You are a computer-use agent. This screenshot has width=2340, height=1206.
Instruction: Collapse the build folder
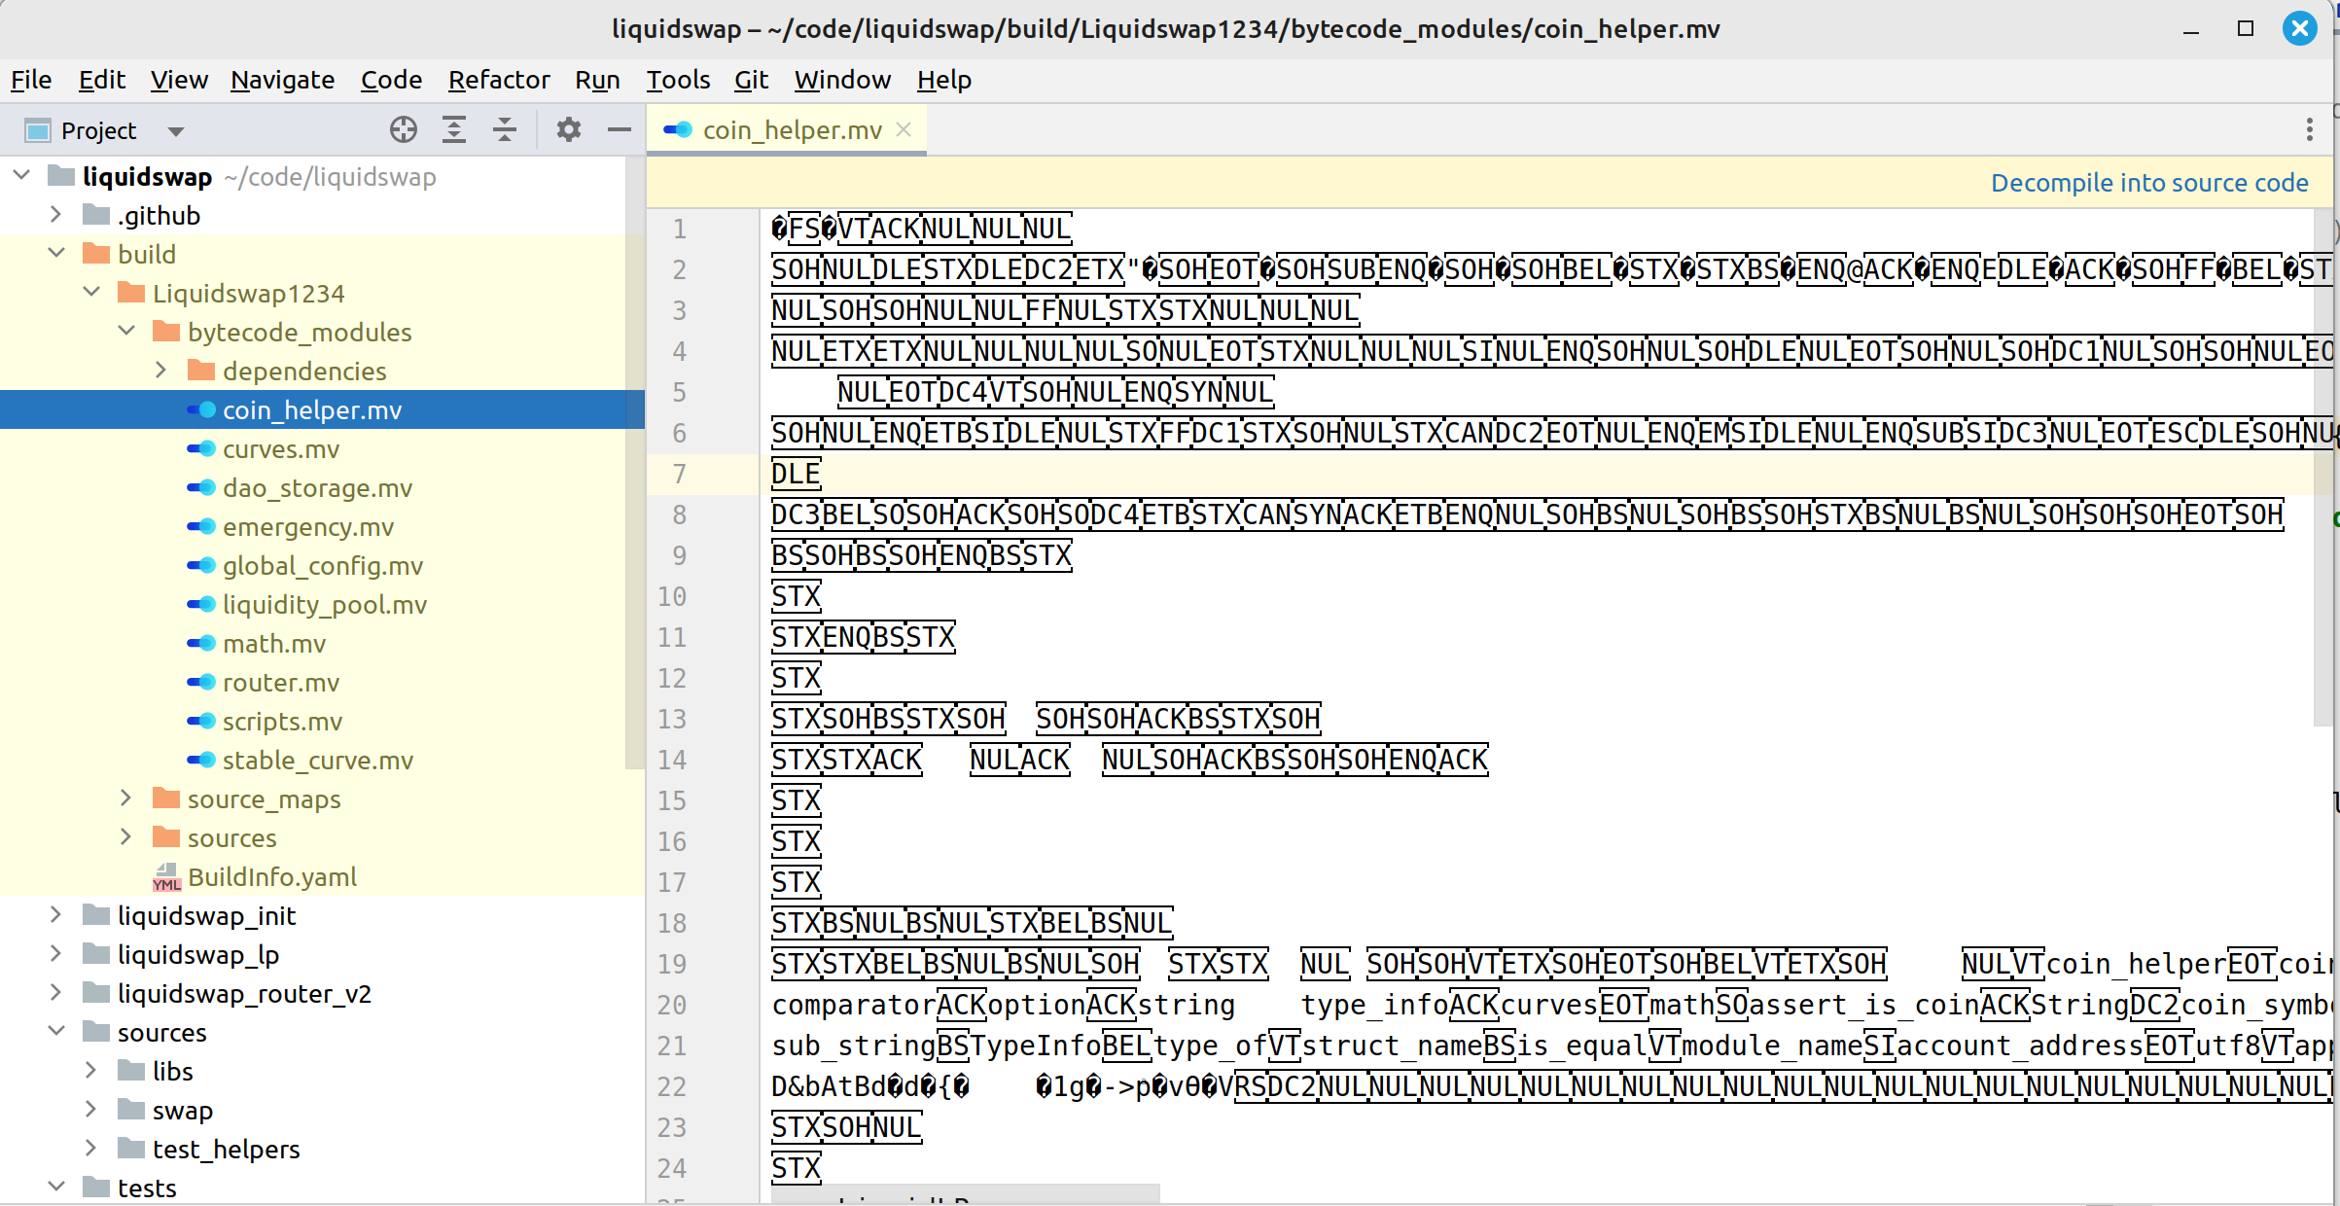point(56,254)
